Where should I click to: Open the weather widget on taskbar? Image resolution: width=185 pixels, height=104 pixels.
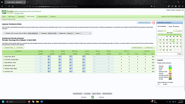click(154, 102)
